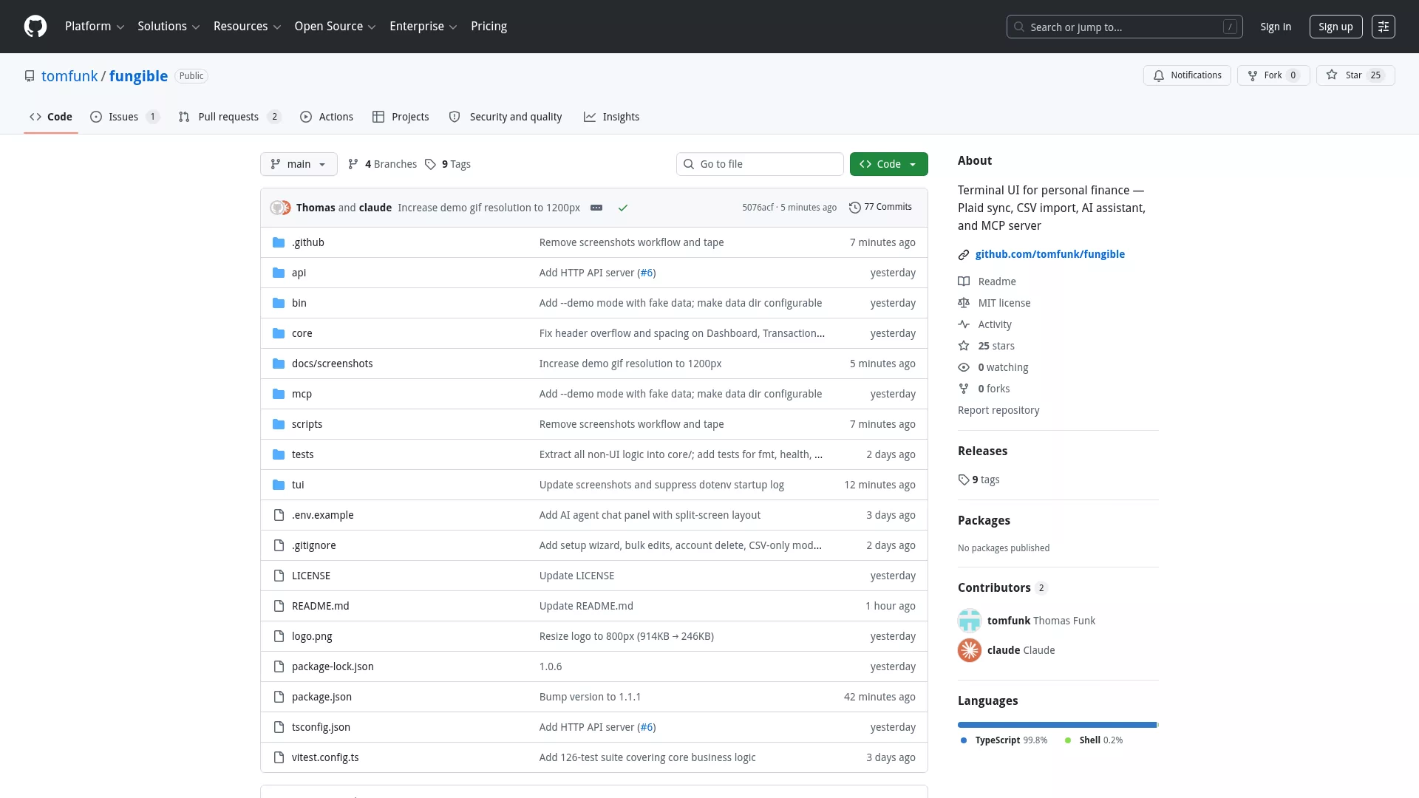
Task: Open the appearance settings icon in header
Action: pyautogui.click(x=1384, y=27)
